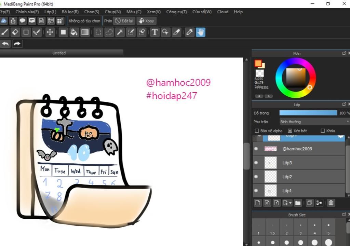Image resolution: width=350 pixels, height=246 pixels.
Task: Select the Move tool
Action: pyautogui.click(x=50, y=32)
